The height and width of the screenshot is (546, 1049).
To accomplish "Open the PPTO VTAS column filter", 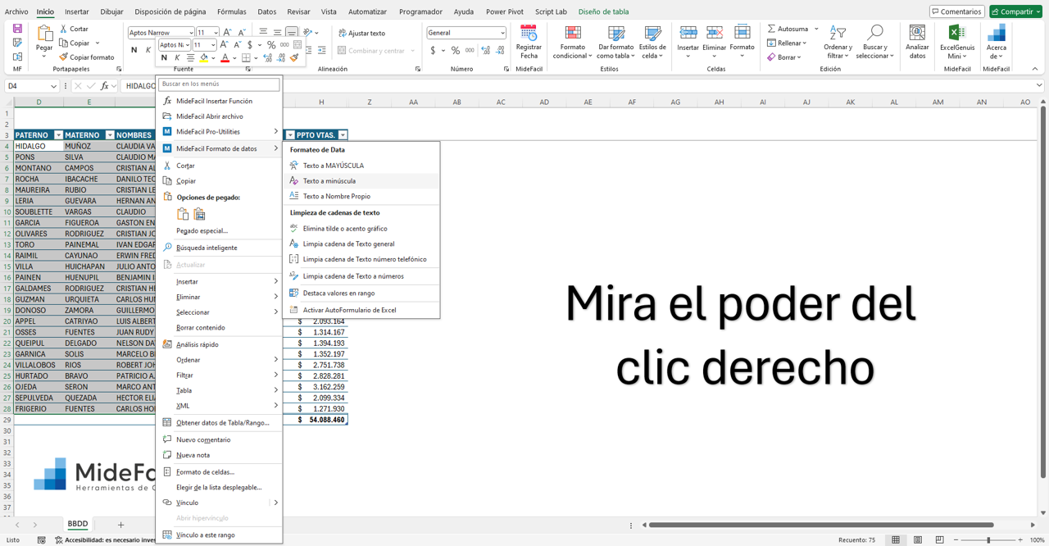I will tap(343, 134).
